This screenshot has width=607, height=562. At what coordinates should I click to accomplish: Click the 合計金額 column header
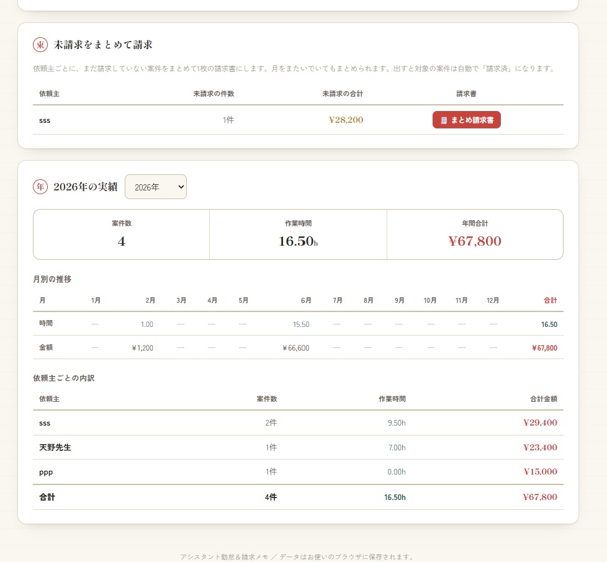pos(544,399)
